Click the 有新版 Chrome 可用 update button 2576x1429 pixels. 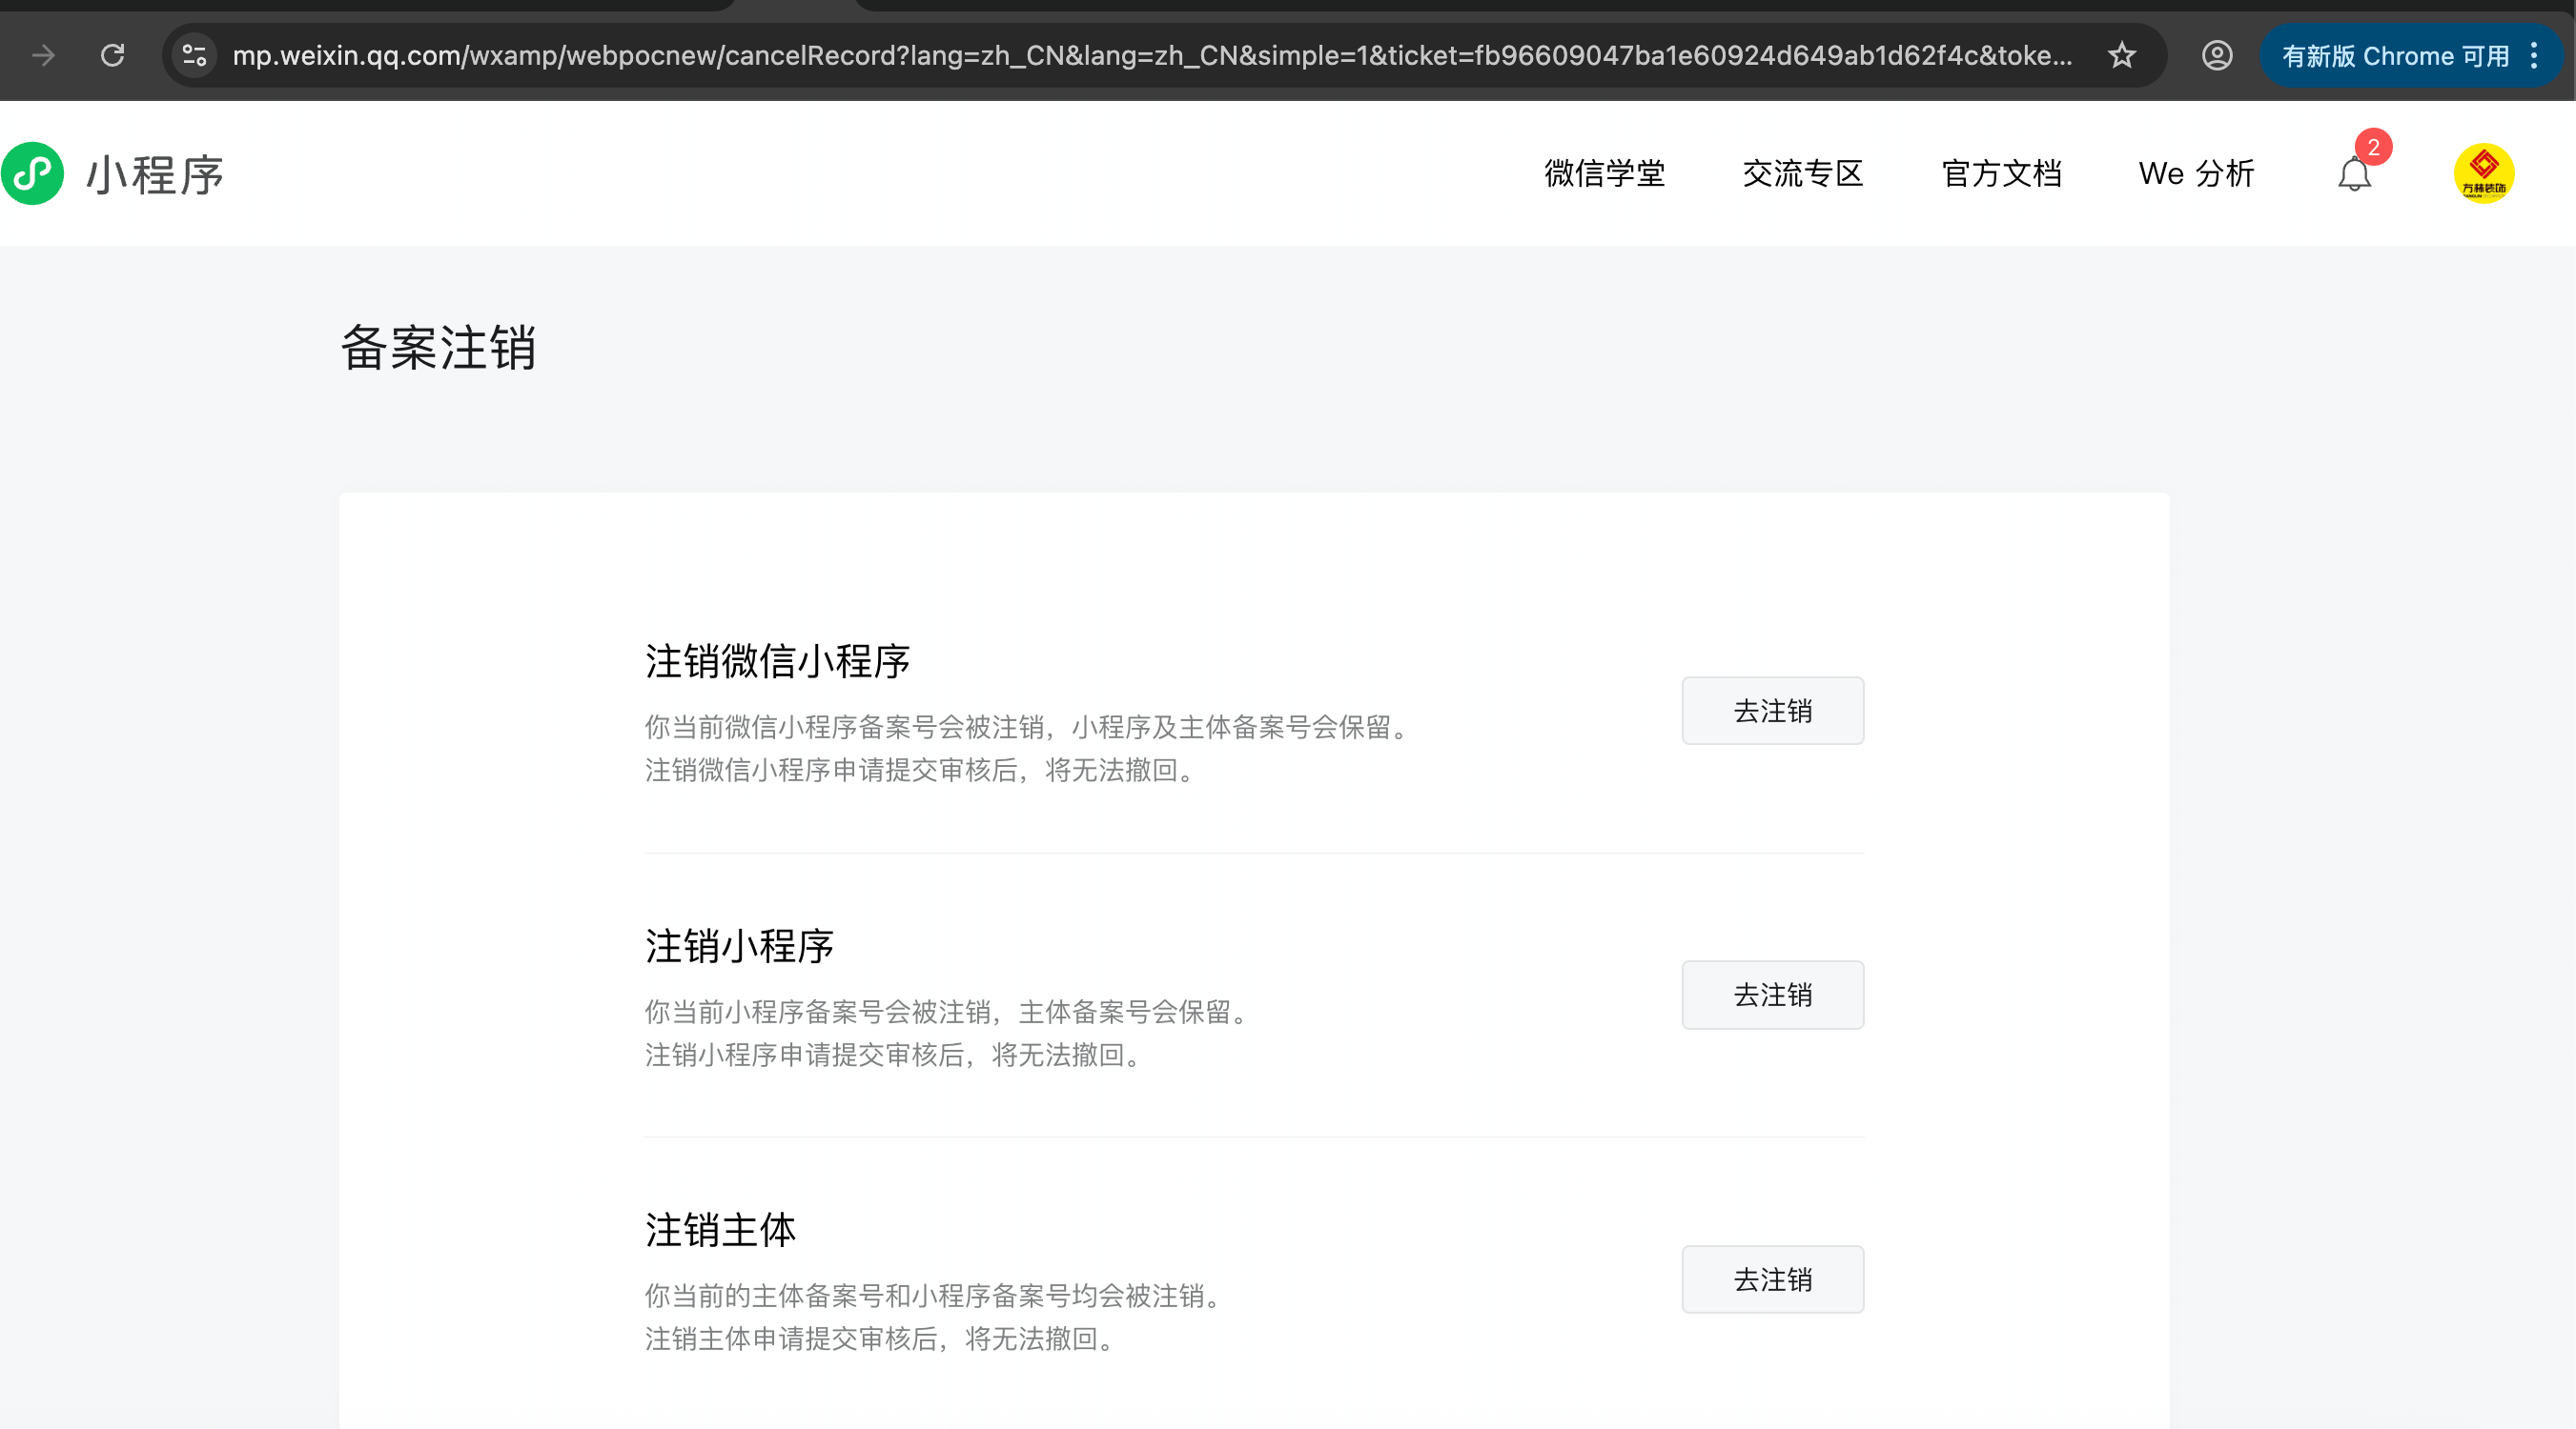click(x=2394, y=56)
